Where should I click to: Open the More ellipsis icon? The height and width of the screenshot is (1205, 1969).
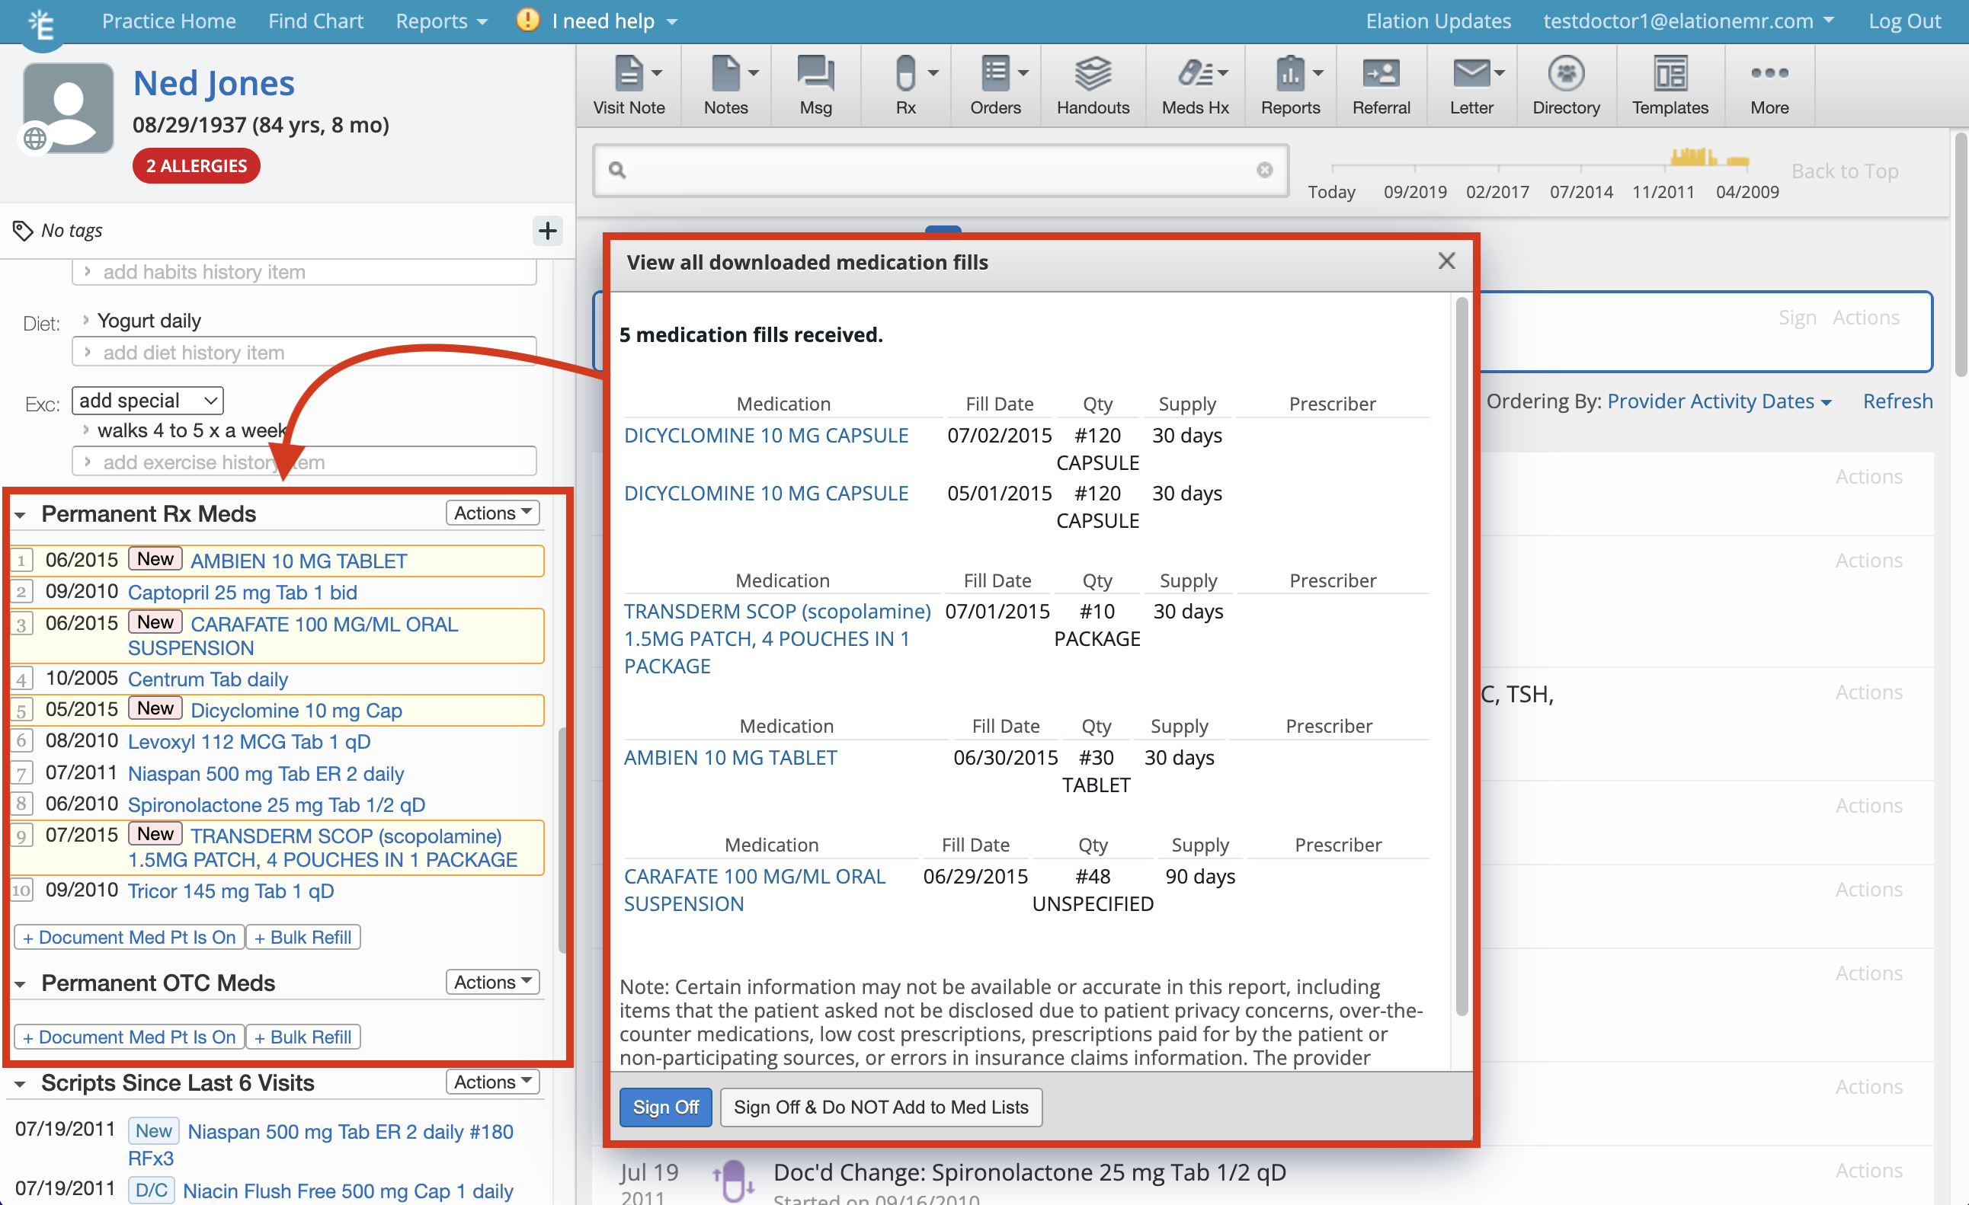[1769, 73]
